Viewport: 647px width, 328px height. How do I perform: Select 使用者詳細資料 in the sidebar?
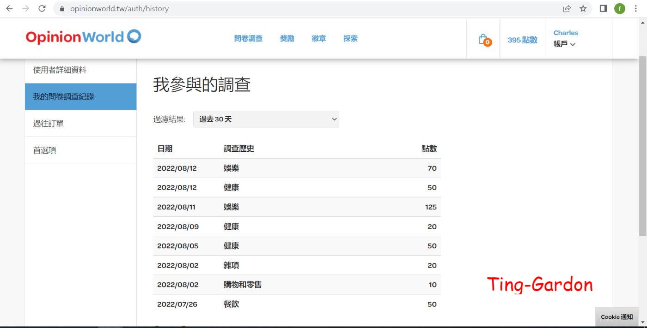point(60,70)
